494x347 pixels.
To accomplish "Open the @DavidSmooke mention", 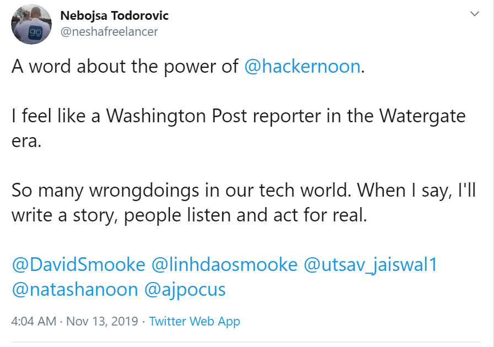I will pos(78,264).
